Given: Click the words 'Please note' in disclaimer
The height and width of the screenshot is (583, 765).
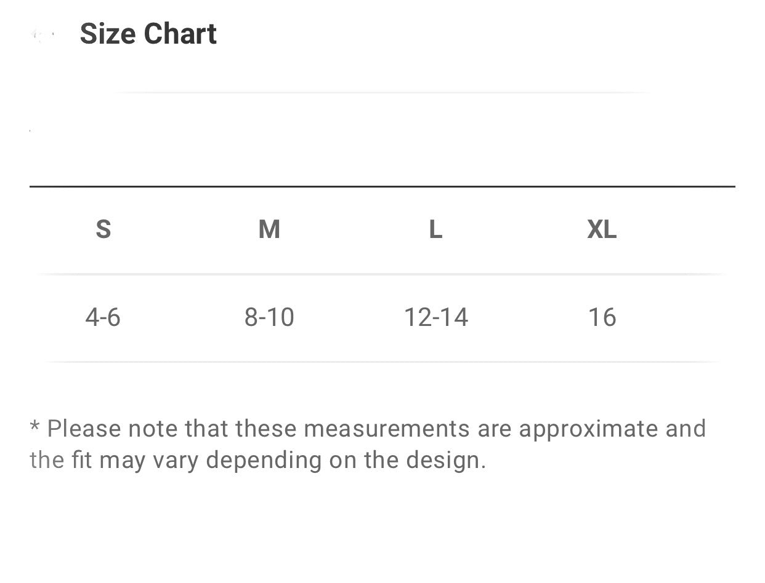Looking at the screenshot, I should [x=113, y=429].
